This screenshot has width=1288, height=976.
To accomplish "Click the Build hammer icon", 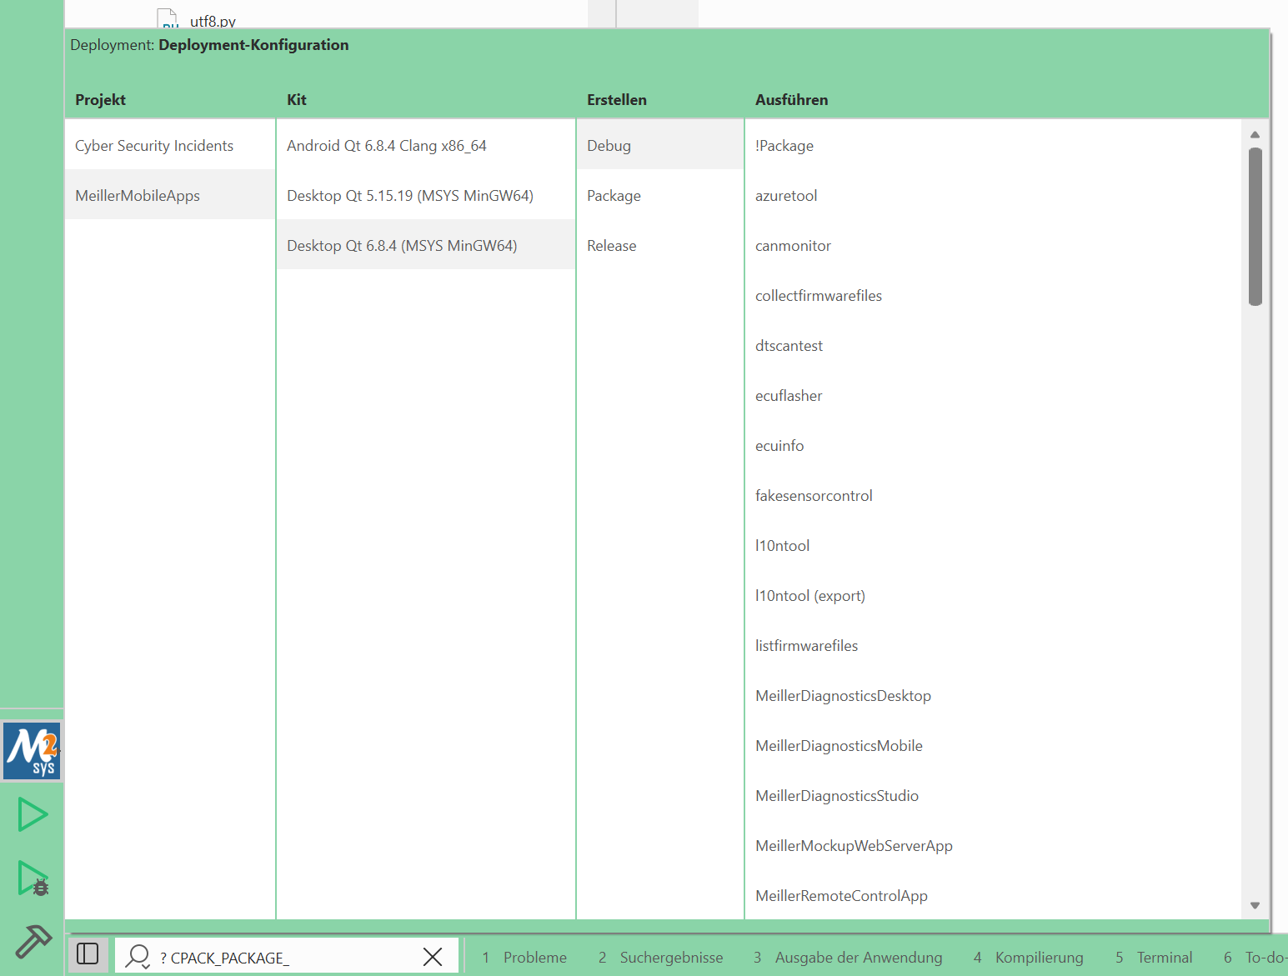I will point(33,941).
